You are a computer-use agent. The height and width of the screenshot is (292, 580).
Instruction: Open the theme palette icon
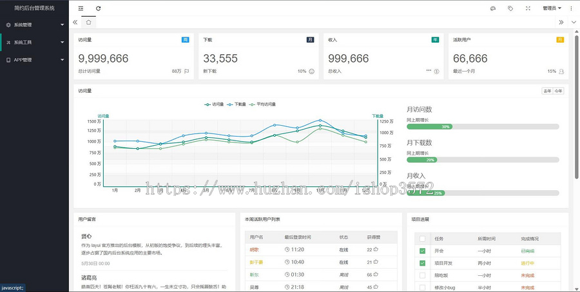493,8
